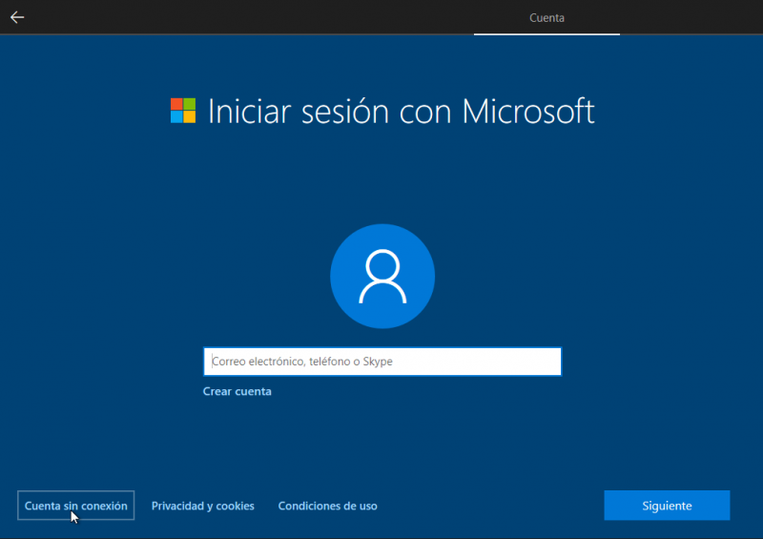Image resolution: width=763 pixels, height=539 pixels.
Task: Click the word Microsoft in the heading
Action: 528,111
